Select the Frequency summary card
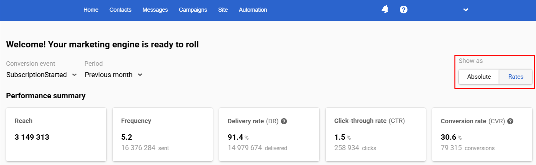Viewport: 536px width, 165px height. coord(163,134)
